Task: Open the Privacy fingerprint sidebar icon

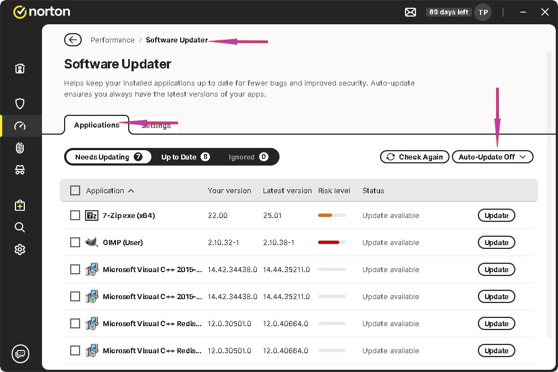Action: [x=20, y=148]
